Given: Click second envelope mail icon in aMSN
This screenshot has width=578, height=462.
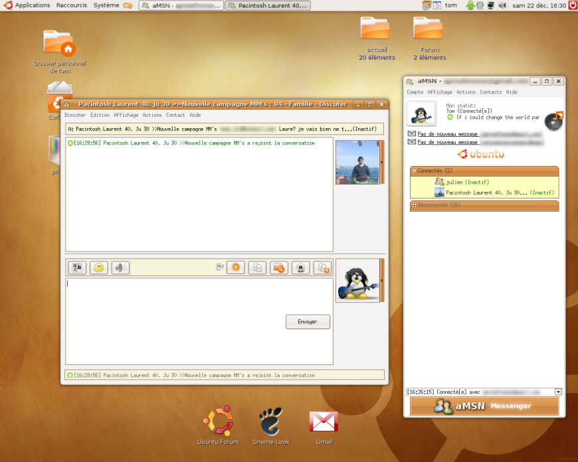Looking at the screenshot, I should point(412,141).
